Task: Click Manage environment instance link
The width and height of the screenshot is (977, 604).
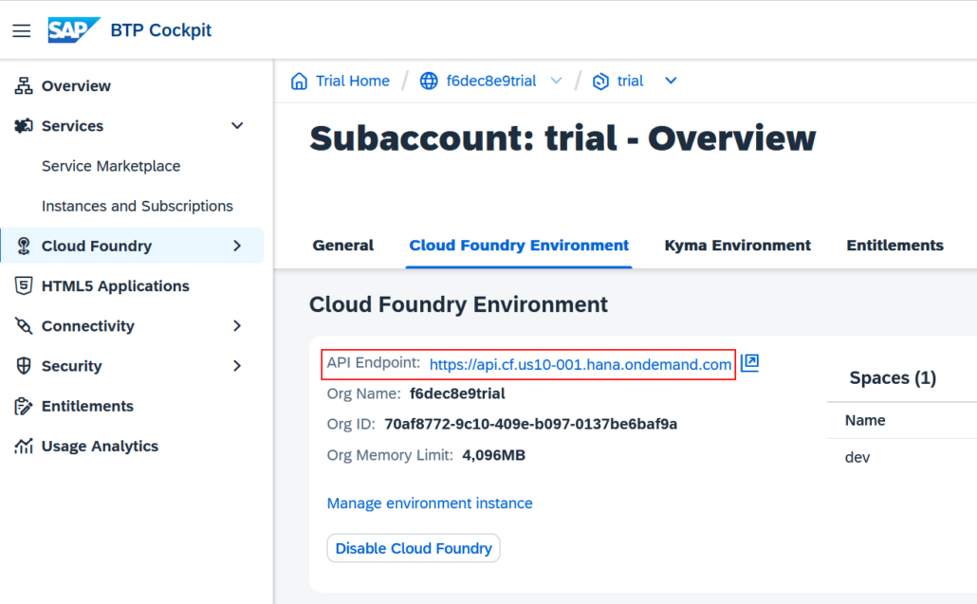Action: pos(430,503)
